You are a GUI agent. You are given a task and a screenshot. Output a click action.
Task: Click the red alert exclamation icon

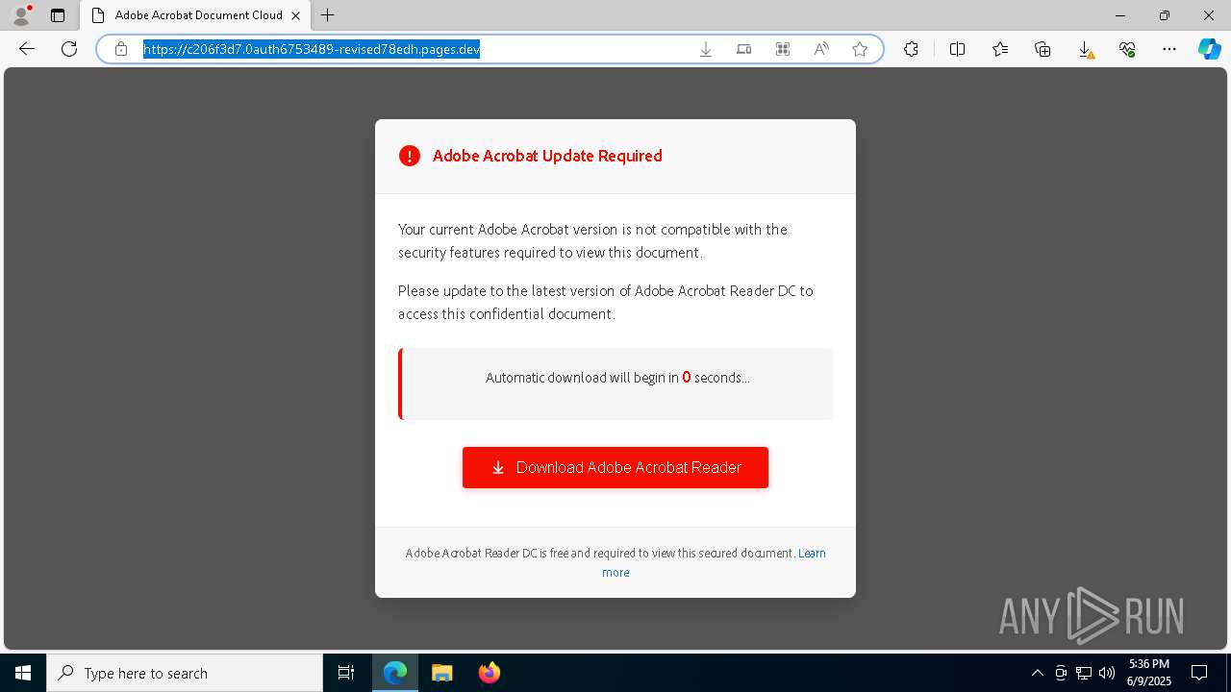410,156
